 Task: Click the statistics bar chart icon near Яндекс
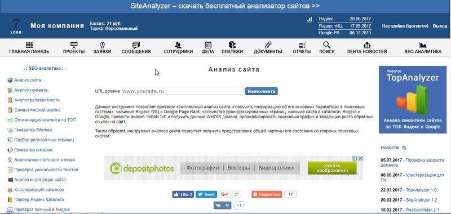click(309, 20)
